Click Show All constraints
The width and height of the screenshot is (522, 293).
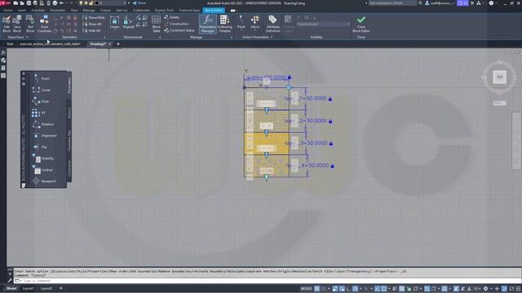point(92,24)
